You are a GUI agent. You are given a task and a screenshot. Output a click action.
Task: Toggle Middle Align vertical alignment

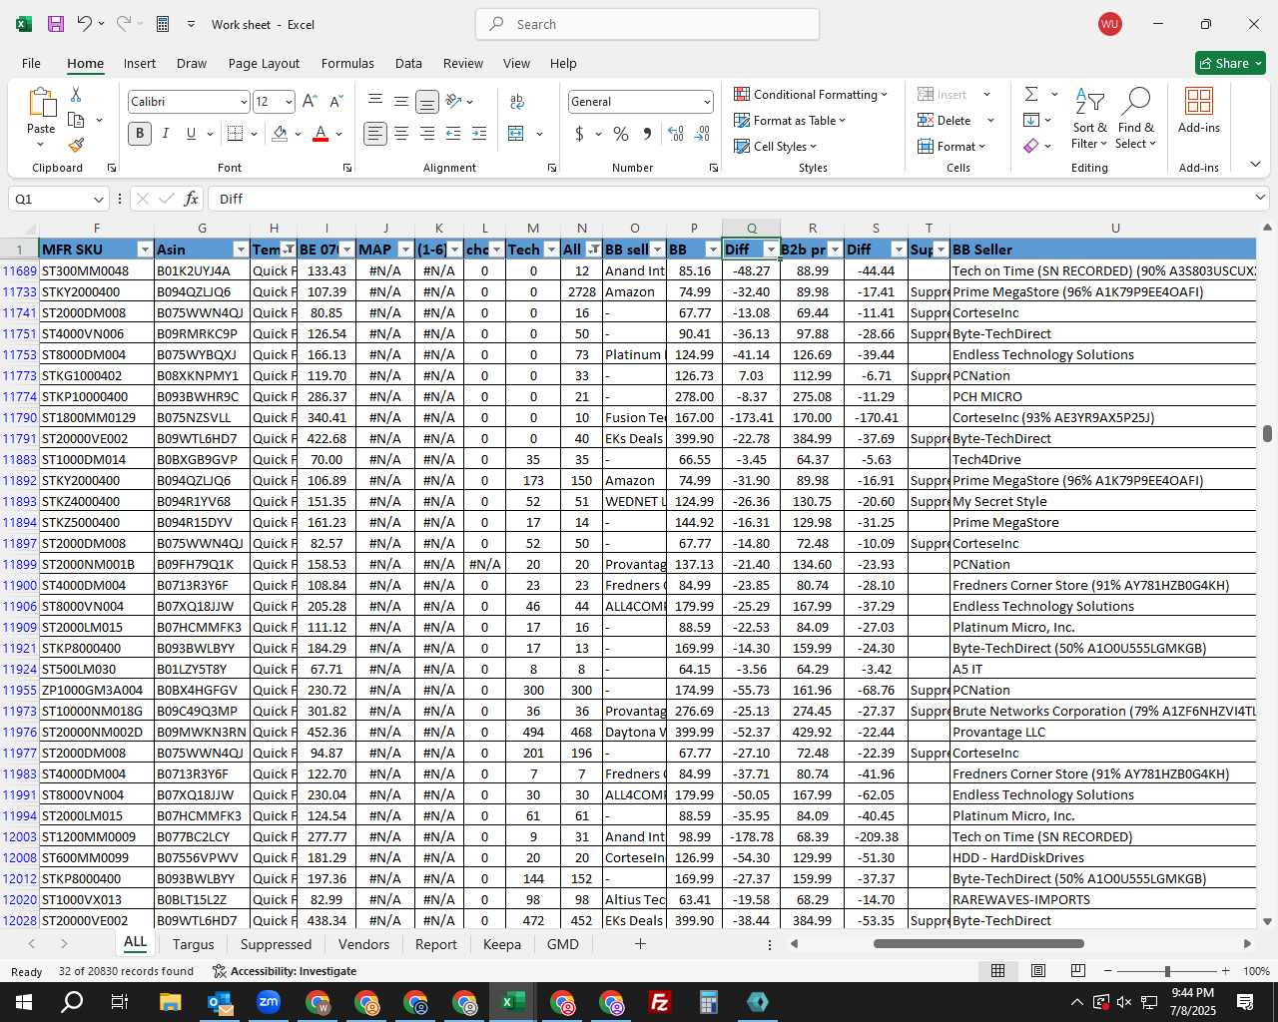pos(401,101)
